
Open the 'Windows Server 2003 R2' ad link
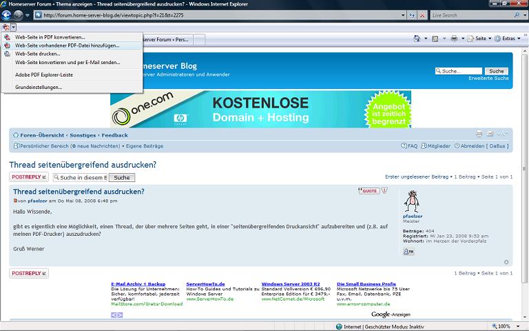coord(291,284)
